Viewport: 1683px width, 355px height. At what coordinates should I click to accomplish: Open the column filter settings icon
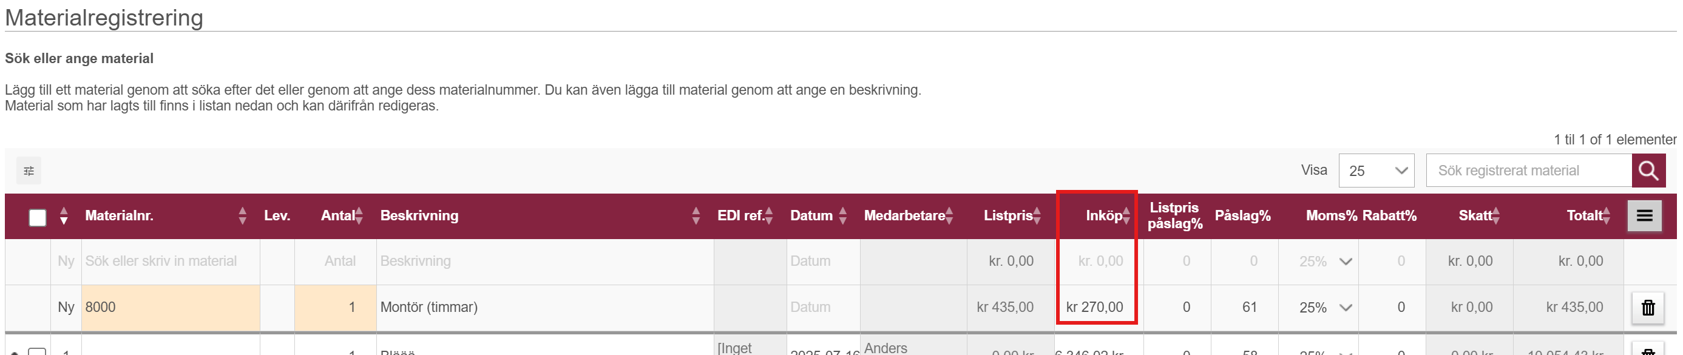pyautogui.click(x=29, y=171)
